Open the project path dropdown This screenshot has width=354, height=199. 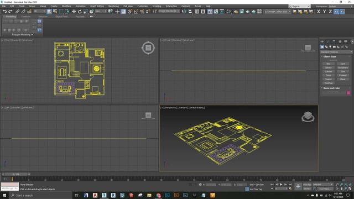click(278, 12)
